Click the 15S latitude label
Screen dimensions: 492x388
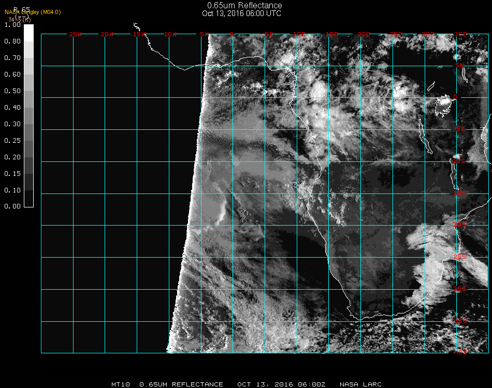click(x=460, y=193)
